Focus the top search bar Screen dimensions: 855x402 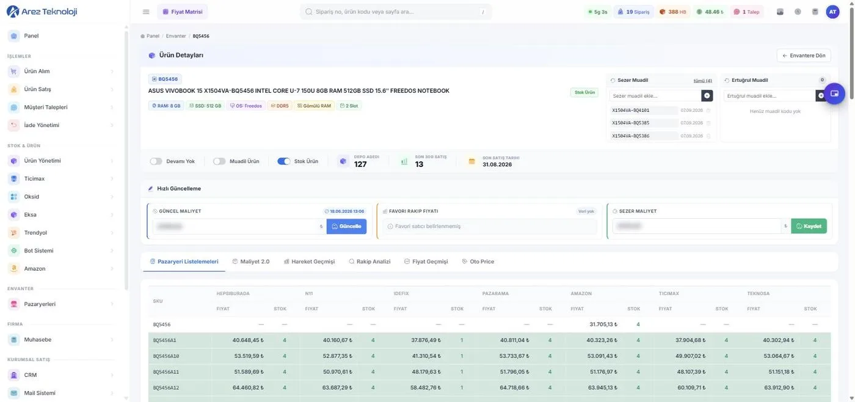pos(396,12)
